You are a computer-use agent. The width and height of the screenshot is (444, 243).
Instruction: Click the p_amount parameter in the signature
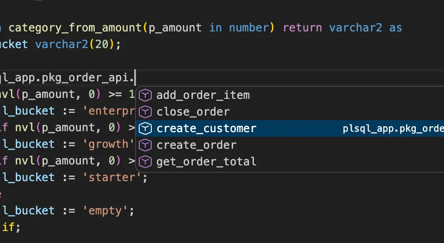tap(175, 28)
